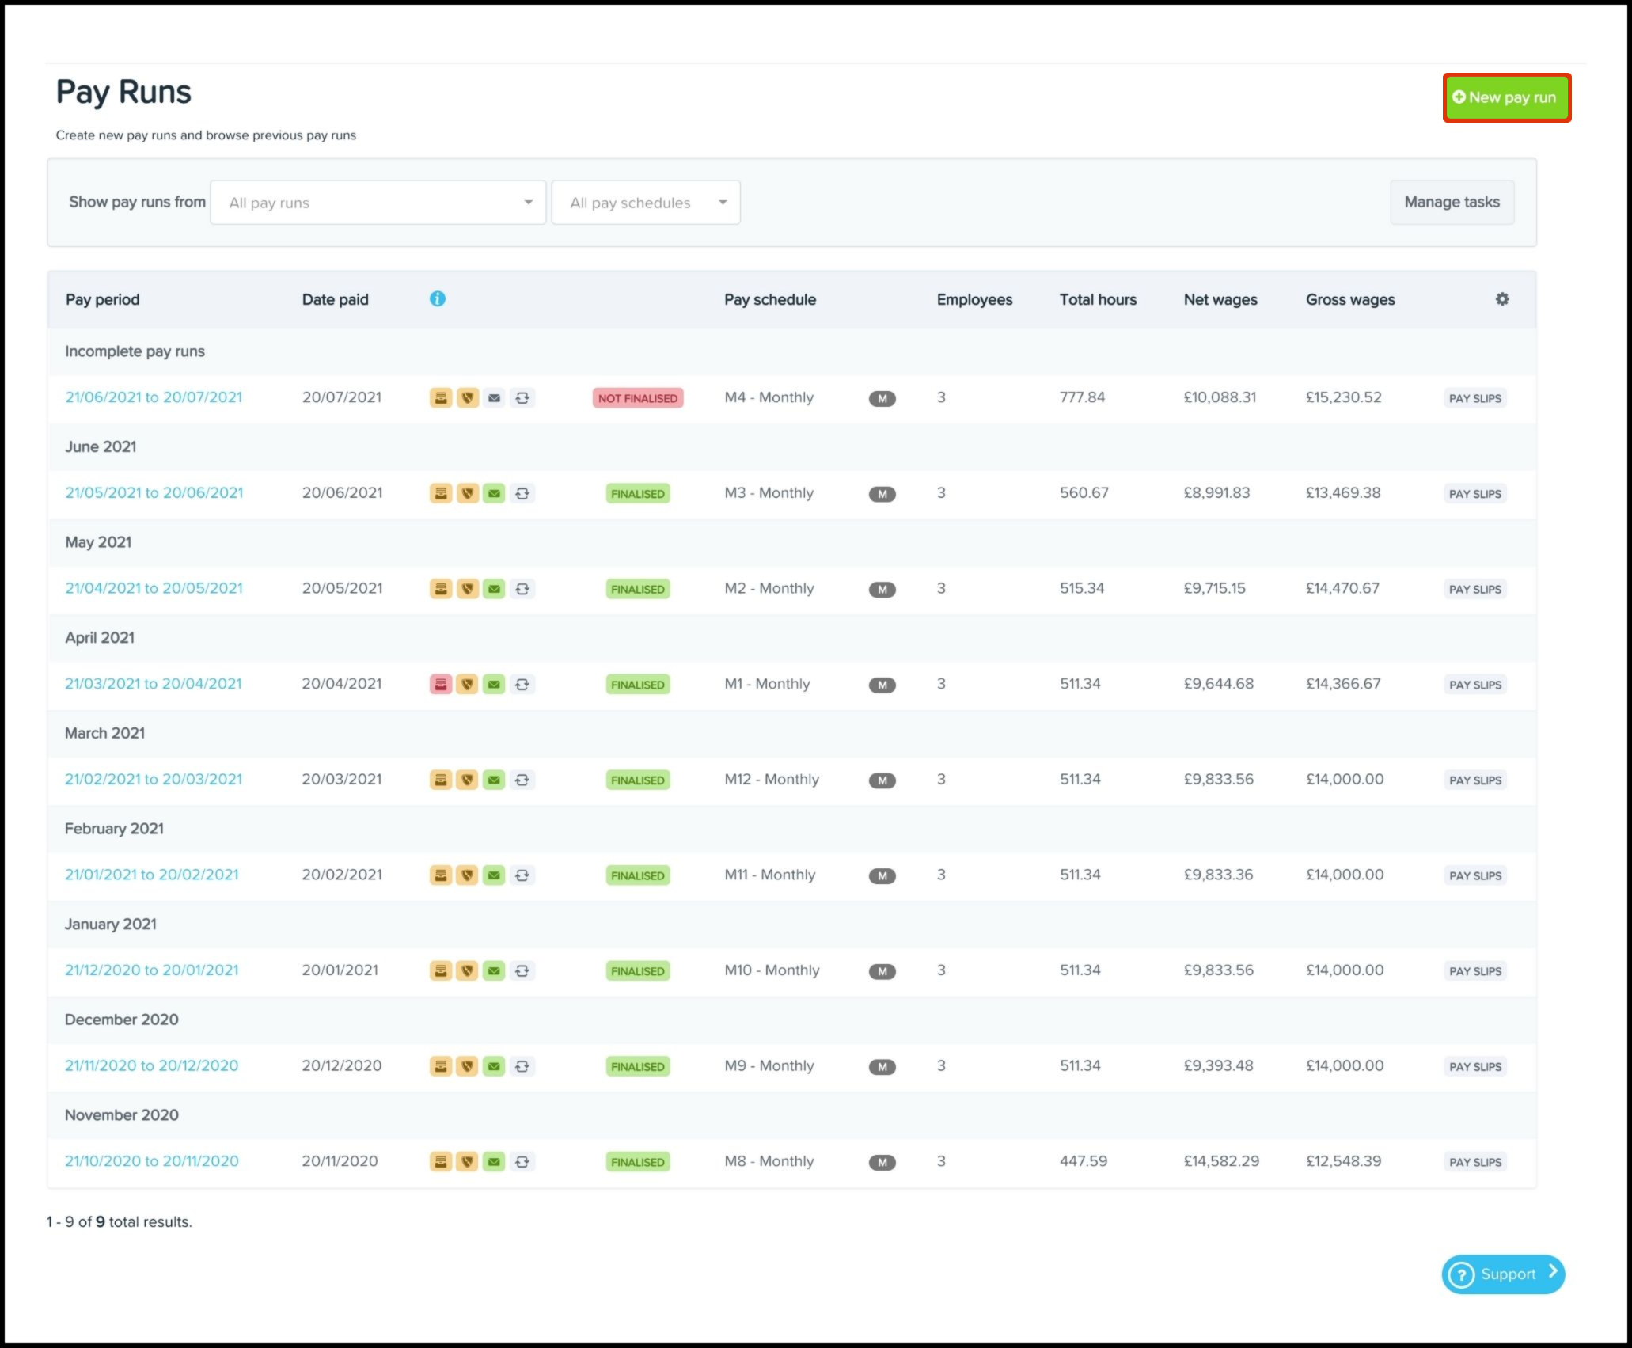Screen dimensions: 1632x1348
Task: Open the 21/06/2021 to 20/07/2021 pay run
Action: click(x=154, y=397)
